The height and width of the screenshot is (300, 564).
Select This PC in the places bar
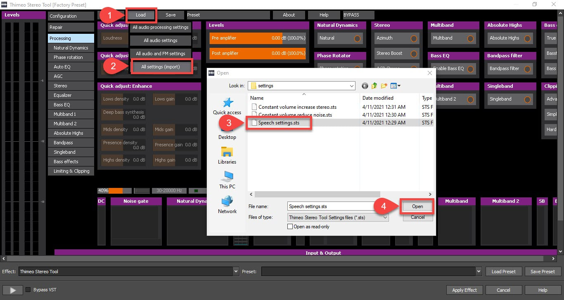227,180
